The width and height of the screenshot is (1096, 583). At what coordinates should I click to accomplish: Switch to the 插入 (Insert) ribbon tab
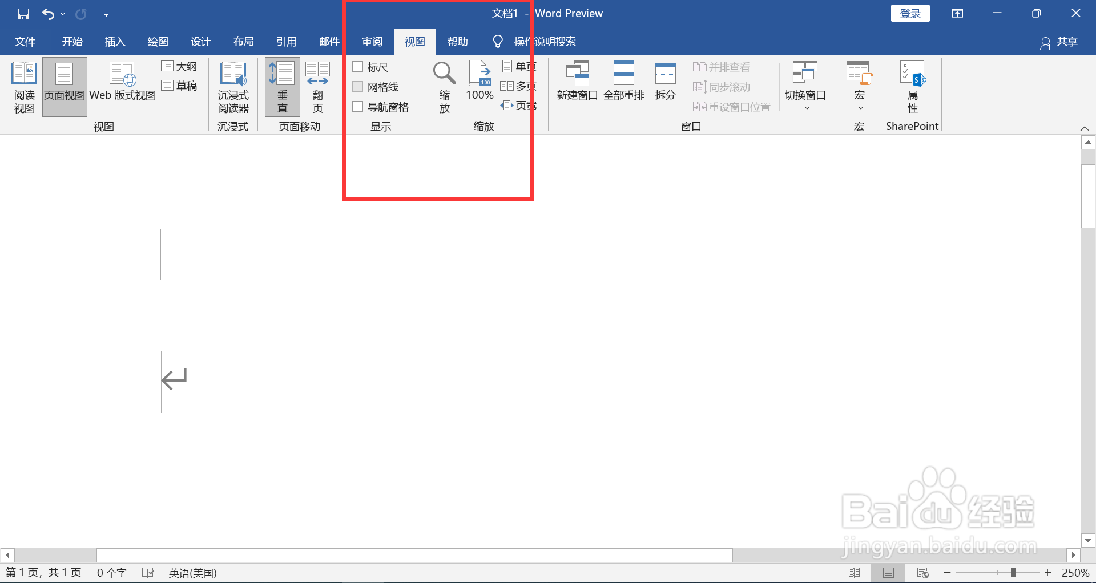(x=115, y=41)
